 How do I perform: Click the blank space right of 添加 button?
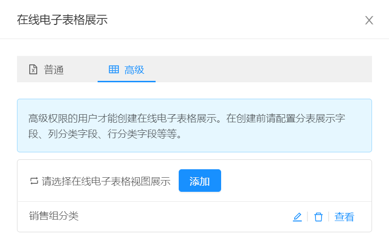pos(295,181)
